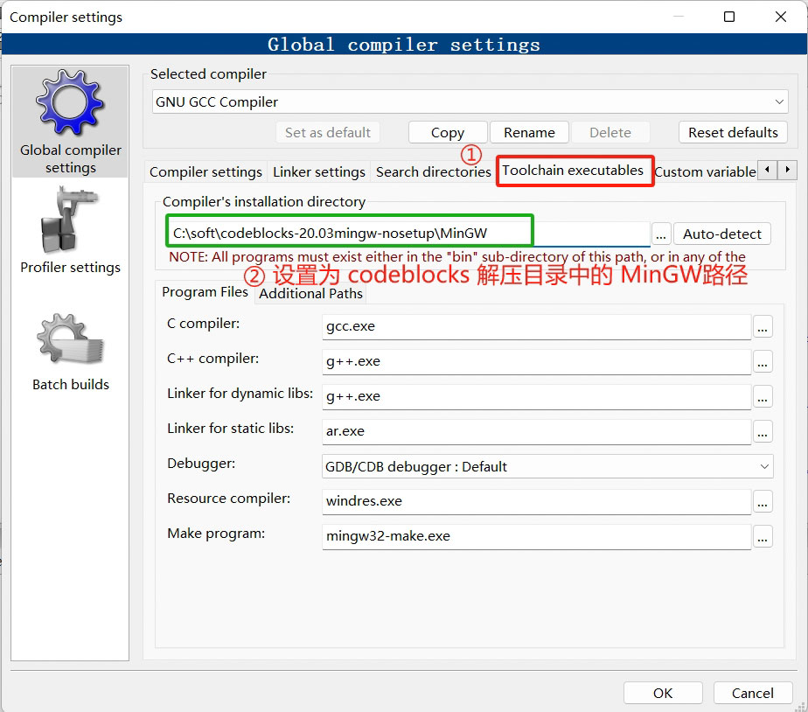
Task: Click the 'Global compiler settings' banner title
Action: [x=403, y=45]
